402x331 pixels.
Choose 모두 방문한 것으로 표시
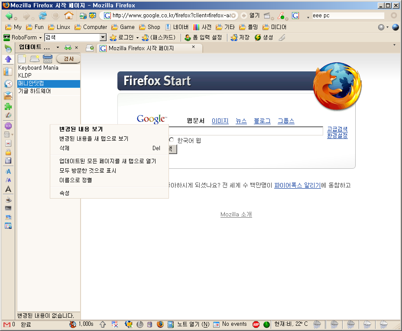[x=110, y=170]
